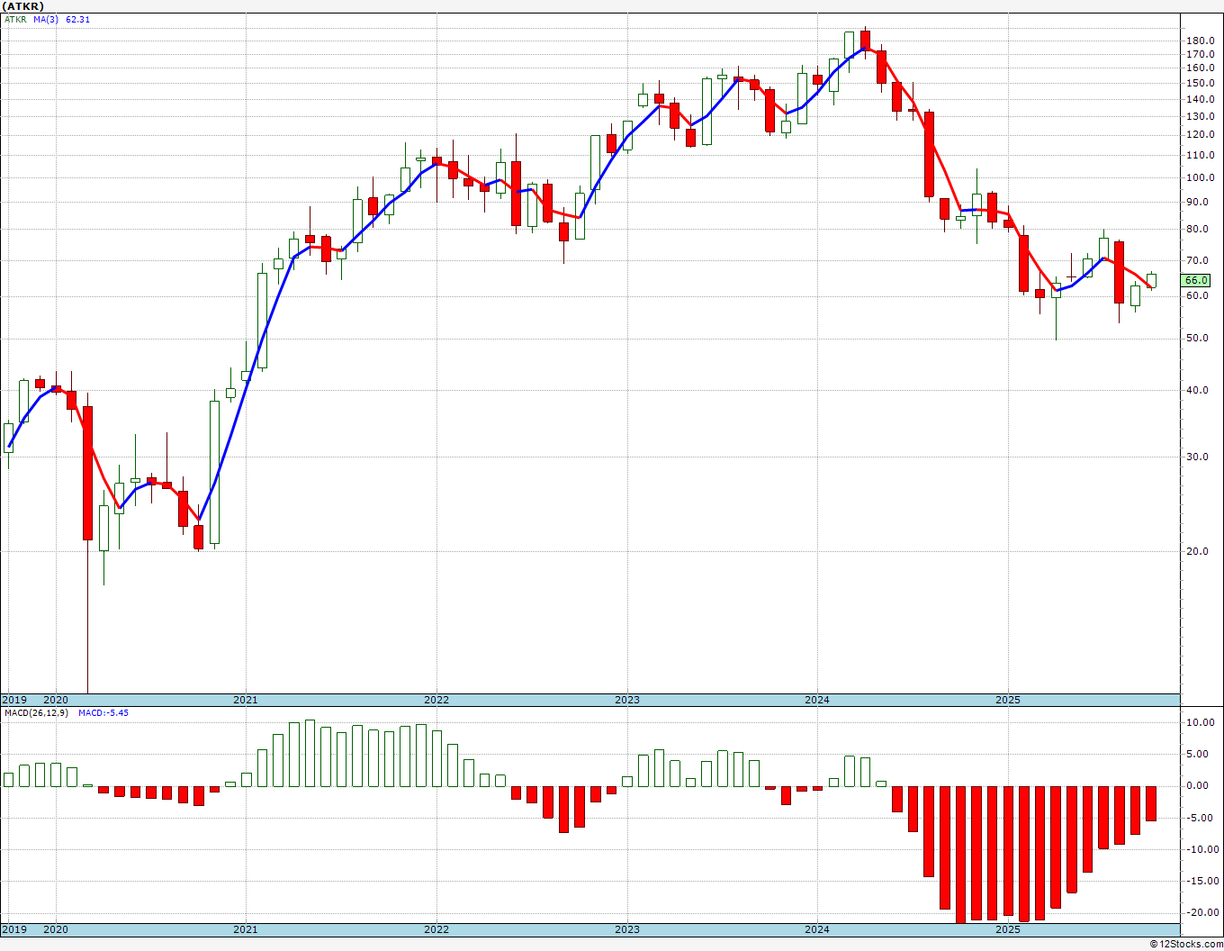Select the 130.0 price axis label
This screenshot has width=1224, height=951.
coord(1201,116)
